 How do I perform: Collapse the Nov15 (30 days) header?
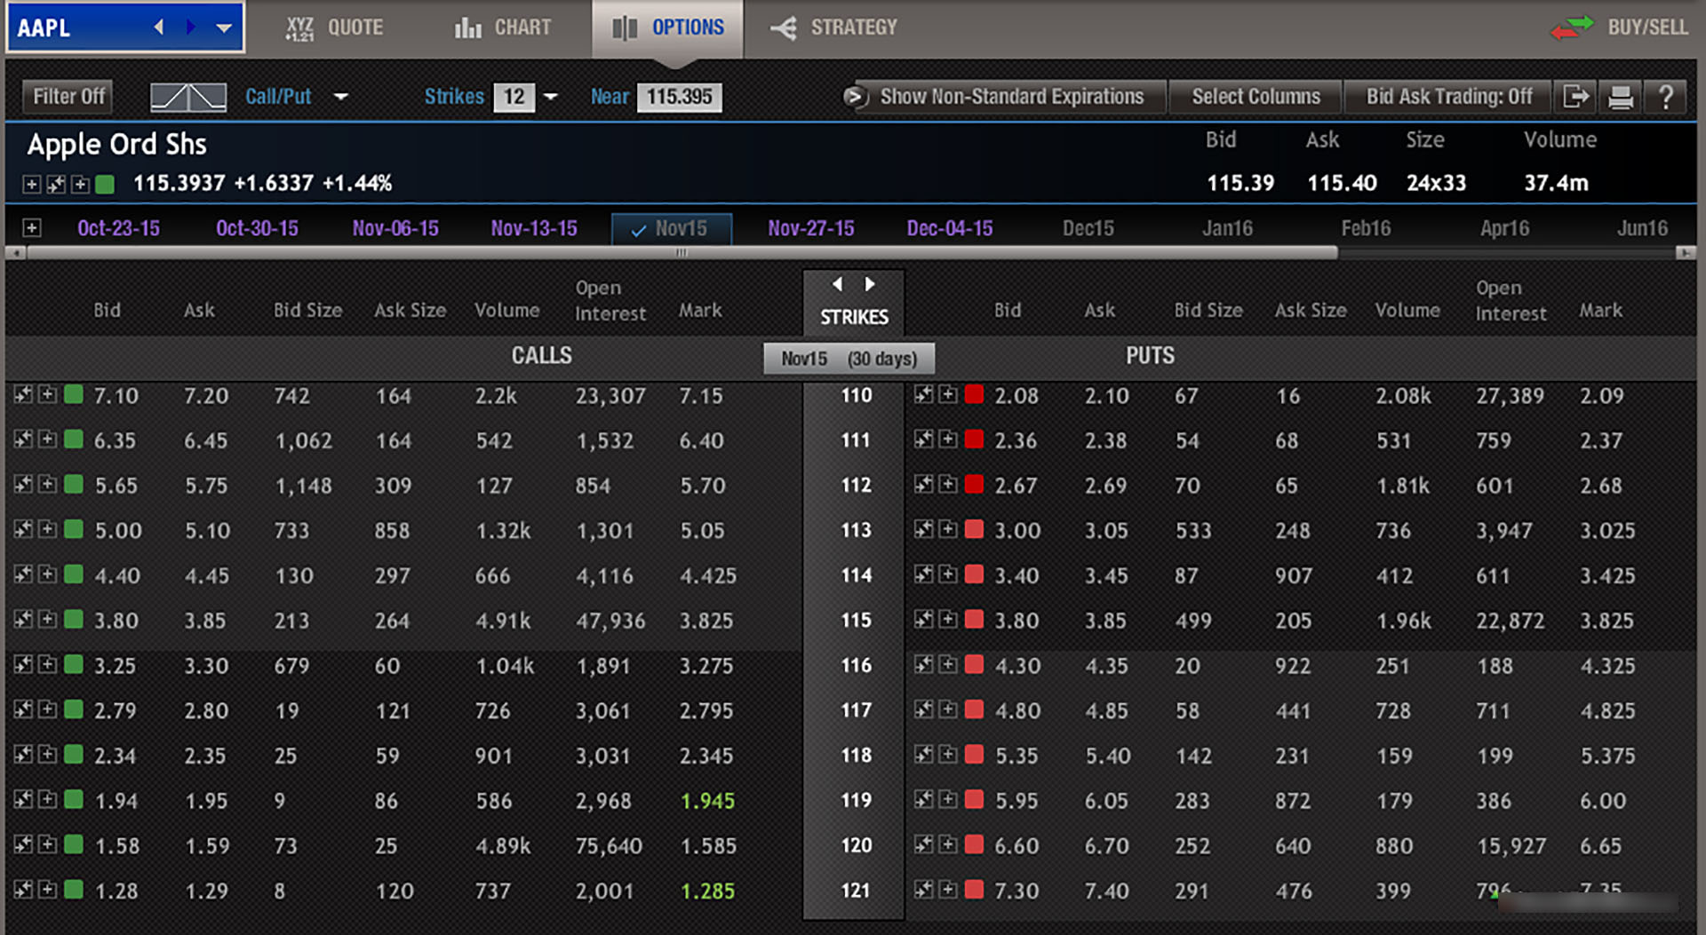(x=849, y=359)
